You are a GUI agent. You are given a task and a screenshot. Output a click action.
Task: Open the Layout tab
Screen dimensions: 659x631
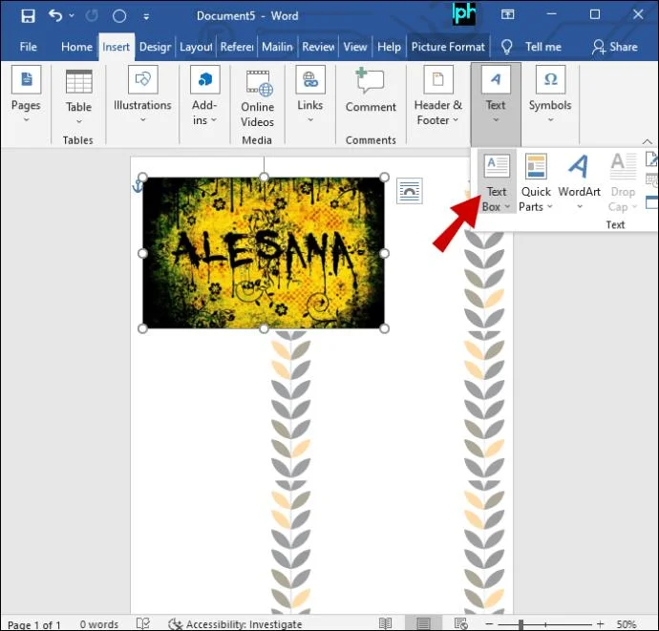(196, 47)
